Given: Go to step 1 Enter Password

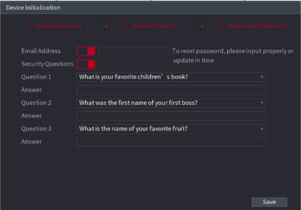Looking at the screenshot, I should coord(55,26).
